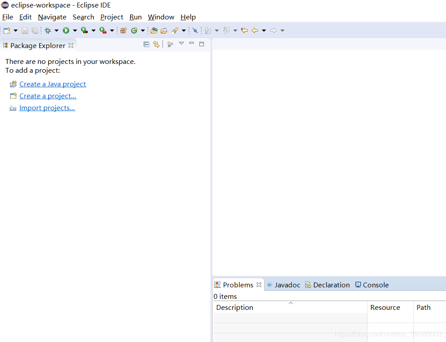Viewport: 446px width, 342px height.
Task: Open the Previous Annotation dropdown arrow
Action: (235, 30)
